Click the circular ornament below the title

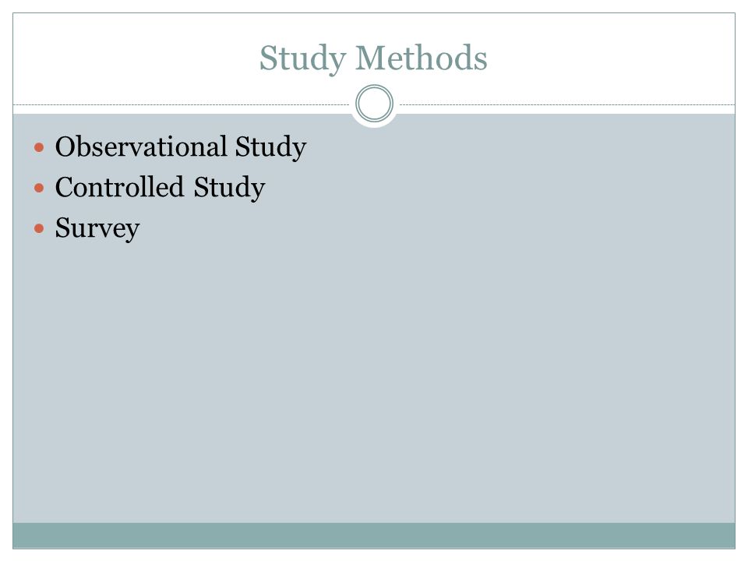pyautogui.click(x=375, y=103)
